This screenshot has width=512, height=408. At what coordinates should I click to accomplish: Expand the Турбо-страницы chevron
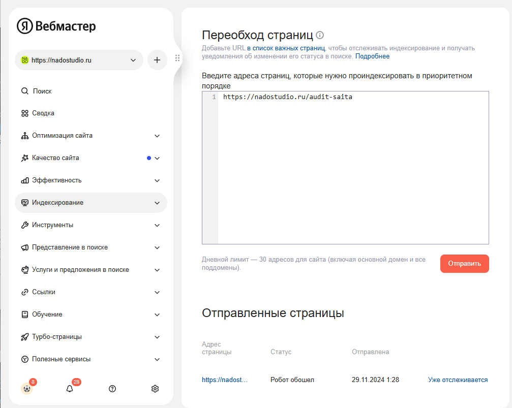(x=157, y=337)
